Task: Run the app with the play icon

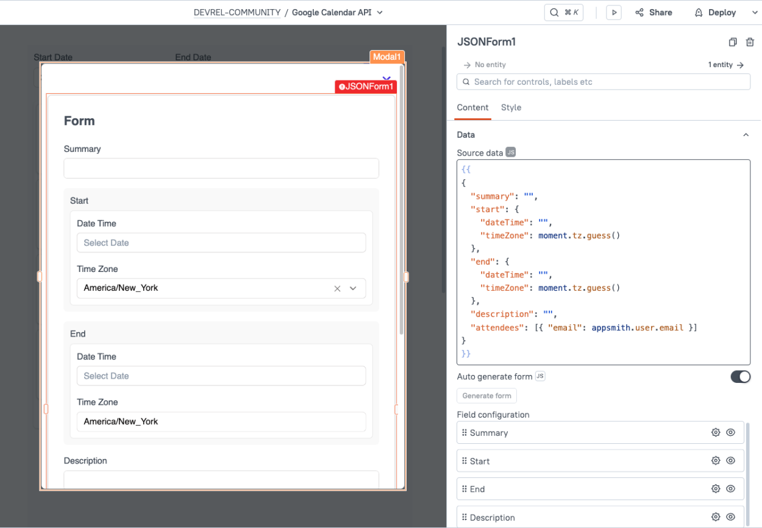Action: 613,12
